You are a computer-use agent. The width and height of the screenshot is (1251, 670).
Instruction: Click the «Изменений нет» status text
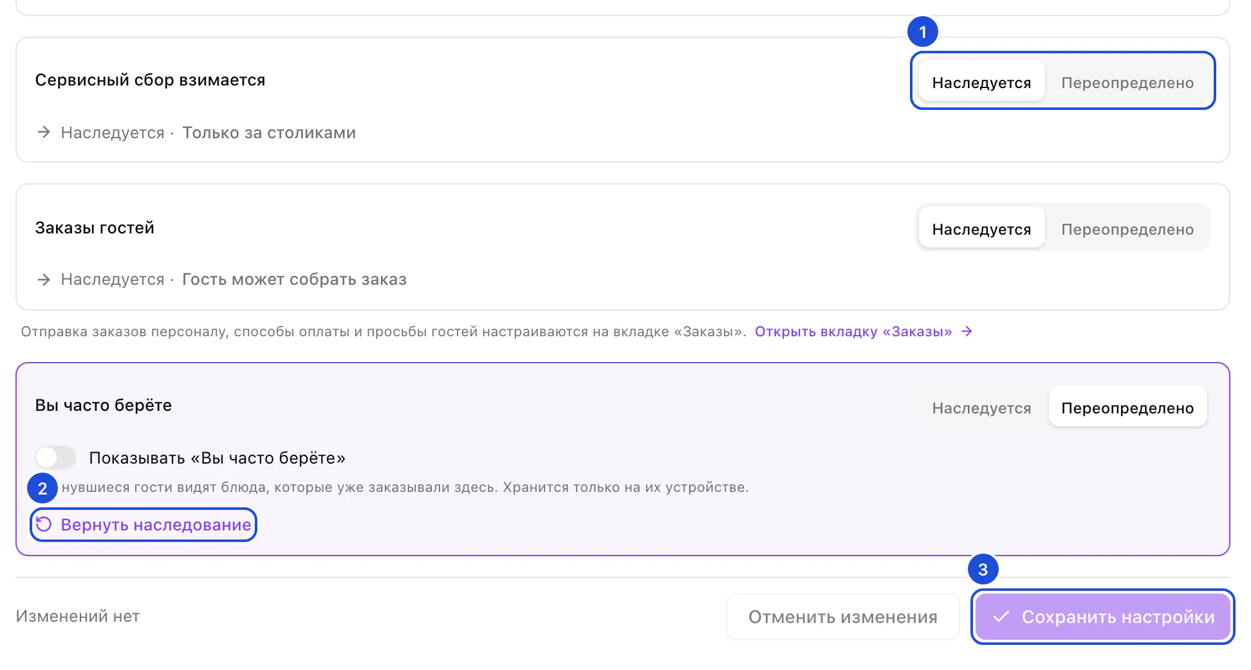[78, 616]
